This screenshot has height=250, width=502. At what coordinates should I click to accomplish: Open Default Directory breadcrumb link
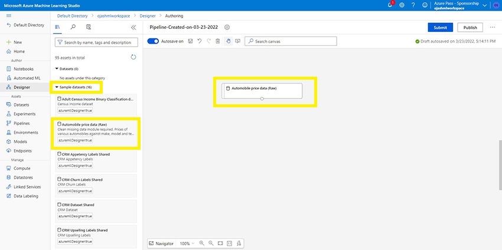click(72, 16)
